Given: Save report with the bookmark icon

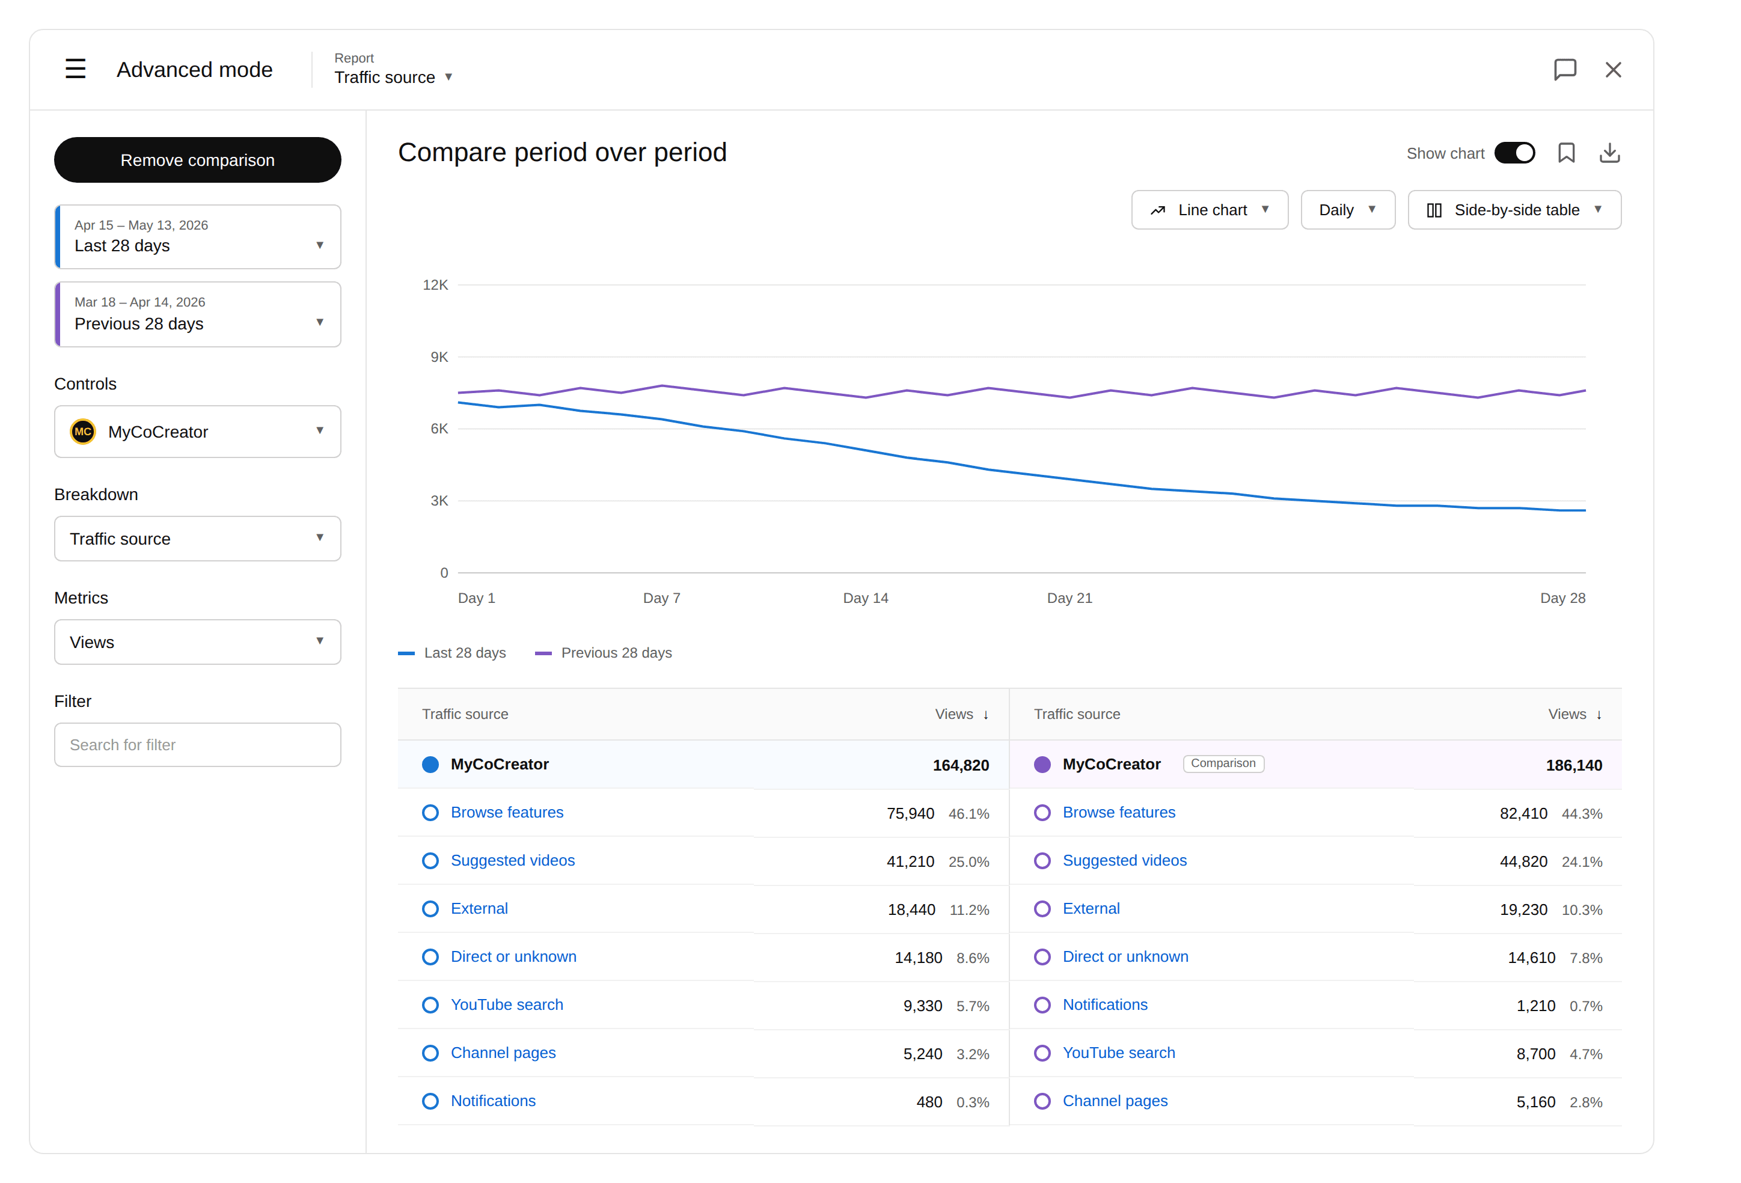Looking at the screenshot, I should click(1567, 154).
